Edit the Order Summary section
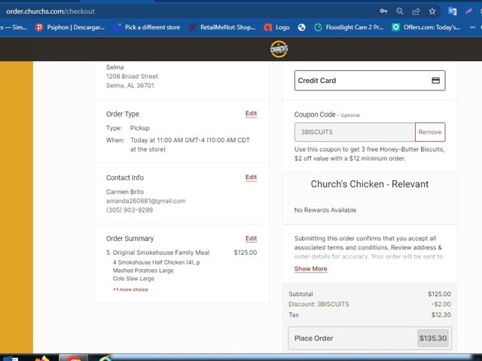This screenshot has width=482, height=361. (x=251, y=239)
